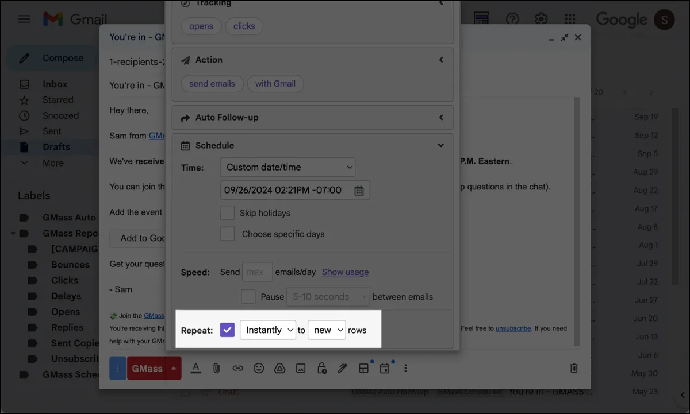The image size is (690, 414).
Task: Click the with Gmail chip
Action: (275, 84)
